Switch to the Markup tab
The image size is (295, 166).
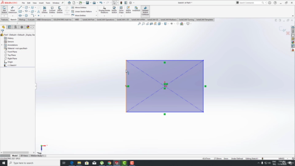click(22, 19)
